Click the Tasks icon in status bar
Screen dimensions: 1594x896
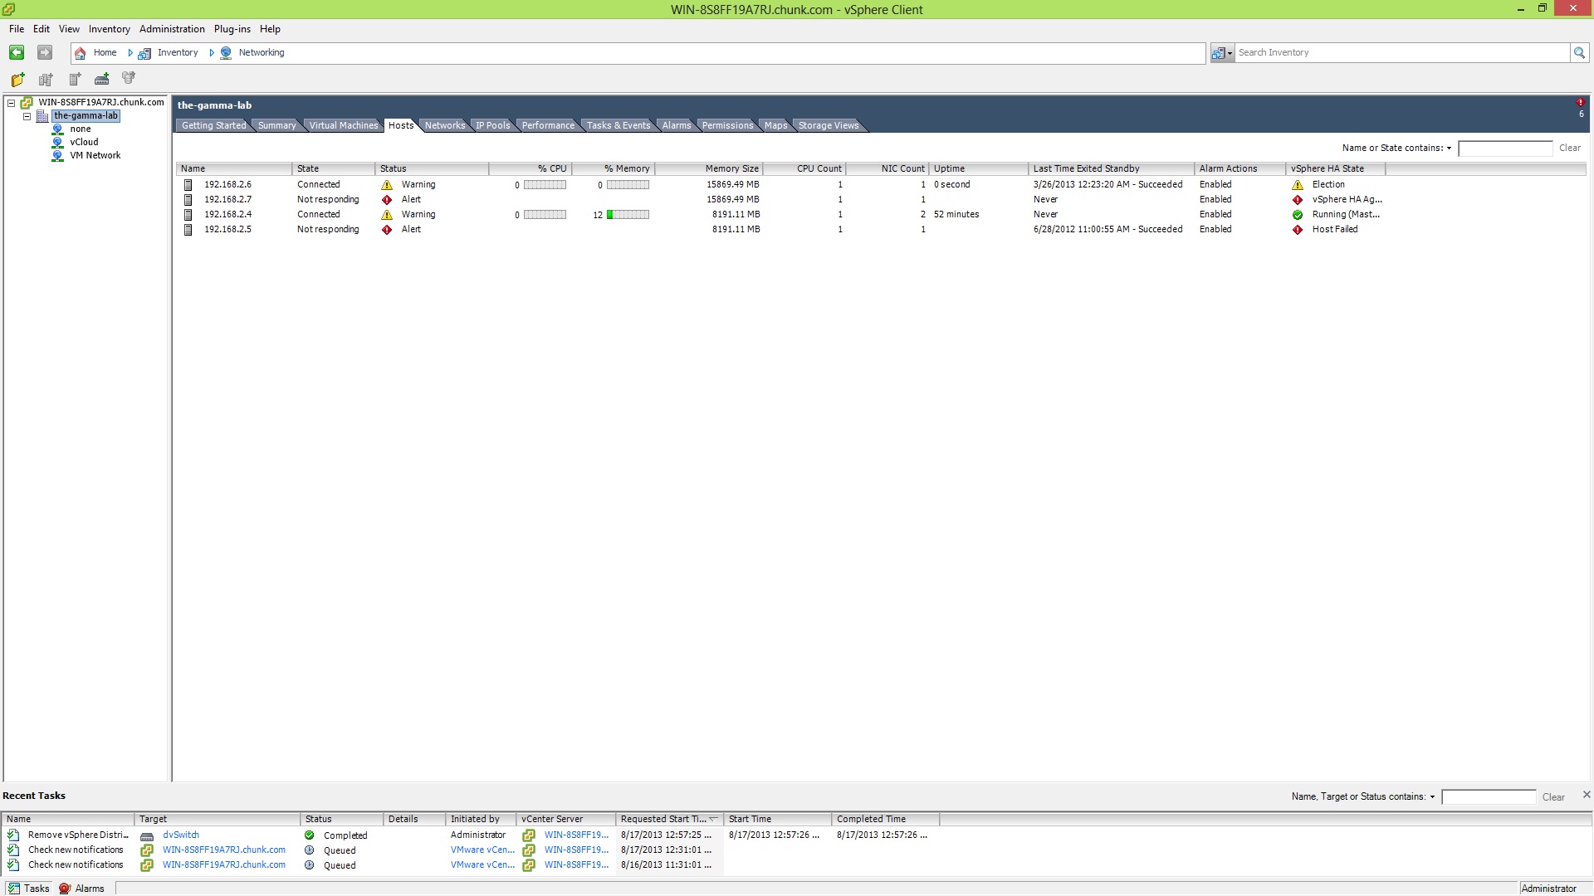coord(14,889)
